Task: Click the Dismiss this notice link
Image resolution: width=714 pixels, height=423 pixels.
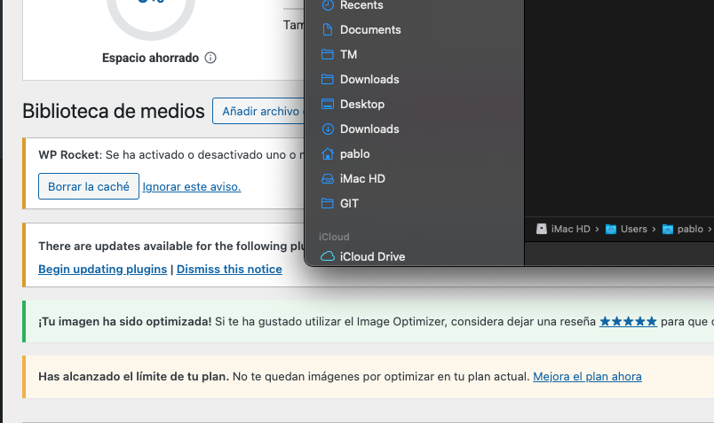Action: (x=229, y=269)
